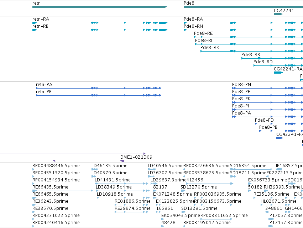303x228 pixels.
Task: Select the RP003226636.5prime EST
Action: [x=184, y=169]
